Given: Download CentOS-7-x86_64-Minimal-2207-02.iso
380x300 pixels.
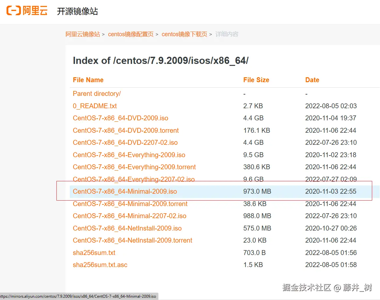Looking at the screenshot, I should click(129, 216).
